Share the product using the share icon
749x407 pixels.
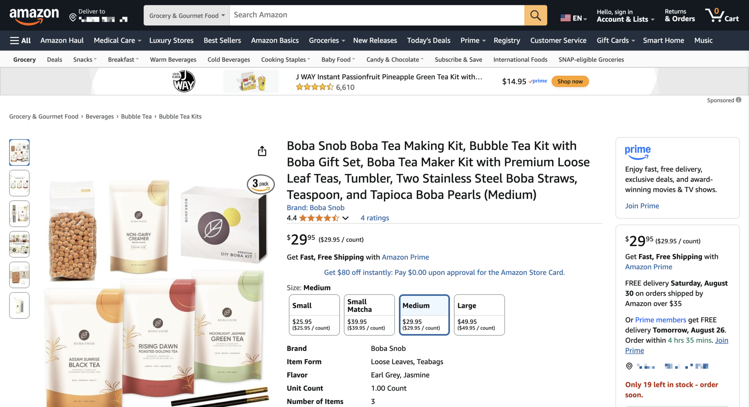coord(262,151)
